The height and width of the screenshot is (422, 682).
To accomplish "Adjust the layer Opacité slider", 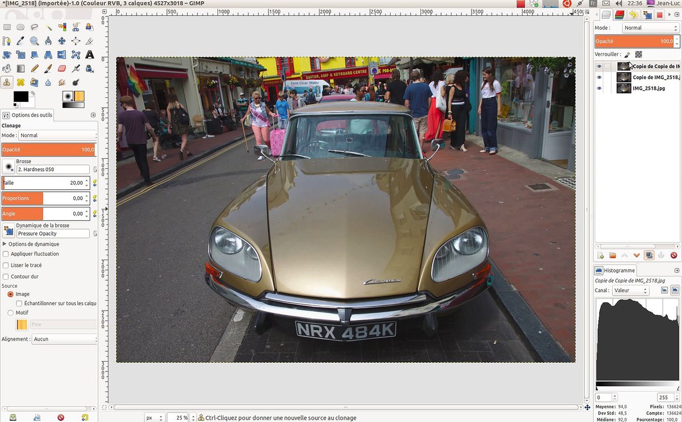I will click(x=633, y=42).
